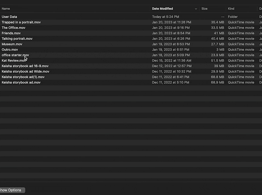The width and height of the screenshot is (262, 195).
Task: Select the Outro.mov file
Action: click(x=10, y=50)
